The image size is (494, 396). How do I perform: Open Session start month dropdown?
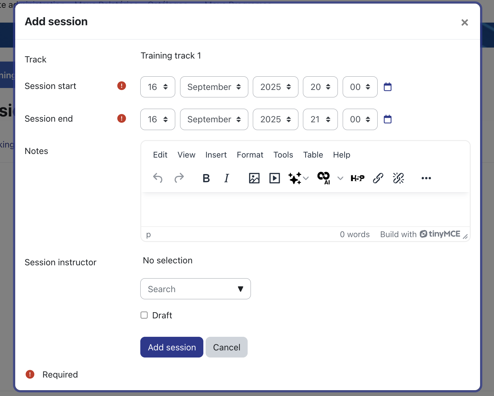tap(214, 87)
